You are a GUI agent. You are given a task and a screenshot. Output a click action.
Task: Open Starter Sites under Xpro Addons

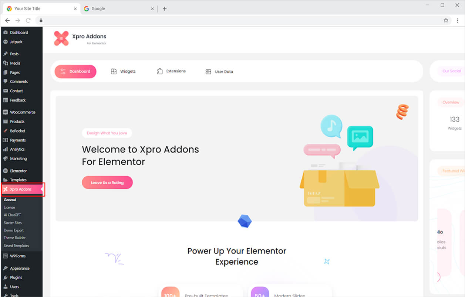[13, 223]
